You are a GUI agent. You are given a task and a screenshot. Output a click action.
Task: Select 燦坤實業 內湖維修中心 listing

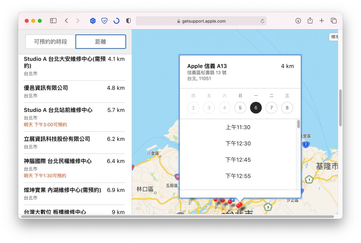coord(74,194)
